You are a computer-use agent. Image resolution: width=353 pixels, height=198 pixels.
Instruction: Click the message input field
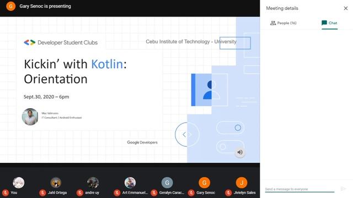click(x=299, y=189)
